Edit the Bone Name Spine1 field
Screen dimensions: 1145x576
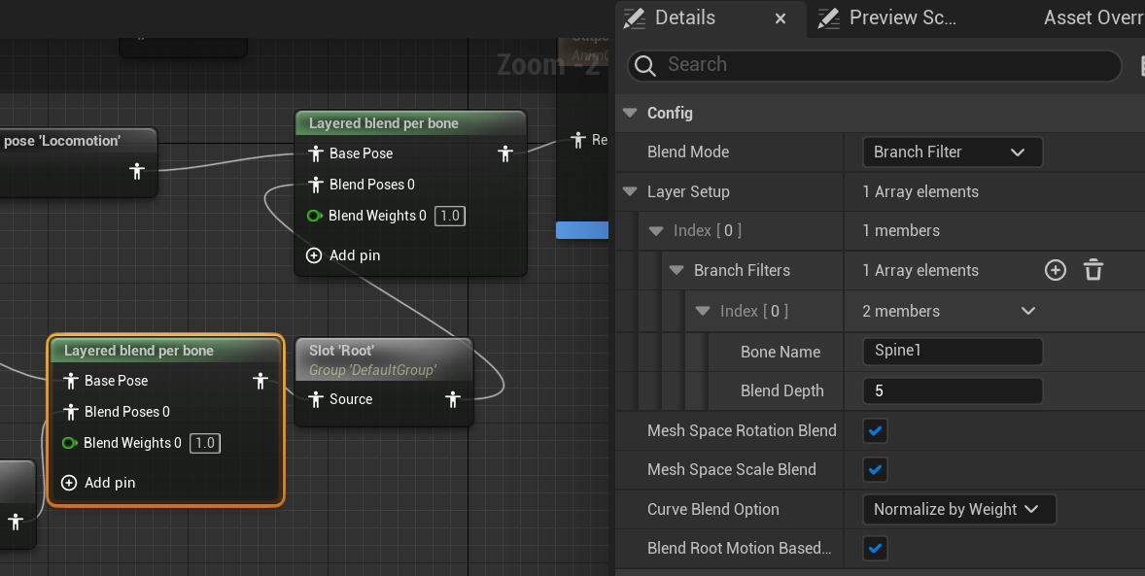(x=952, y=351)
